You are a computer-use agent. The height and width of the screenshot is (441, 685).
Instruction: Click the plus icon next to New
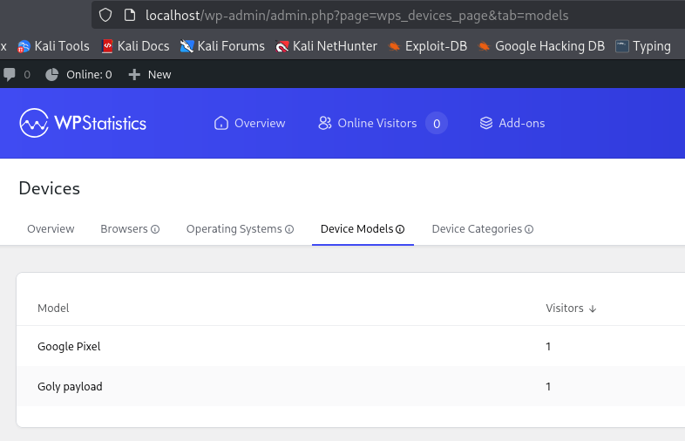click(134, 74)
